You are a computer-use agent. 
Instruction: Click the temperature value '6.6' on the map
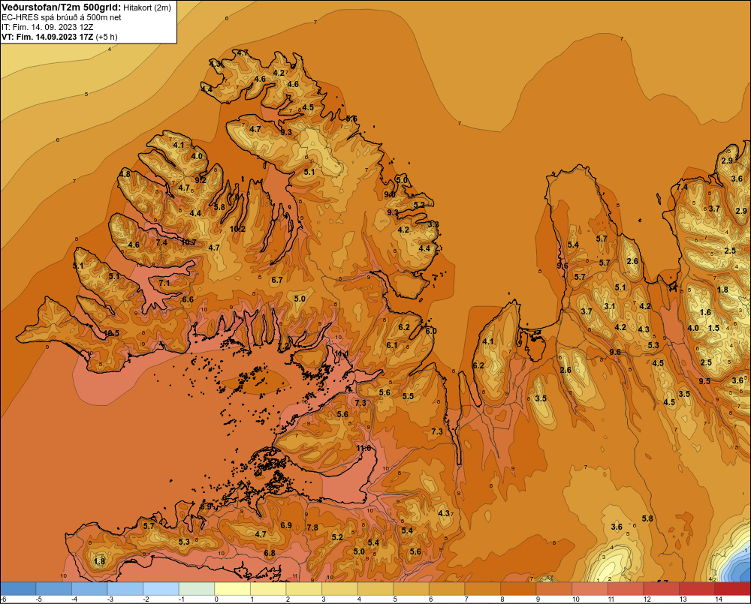click(188, 299)
